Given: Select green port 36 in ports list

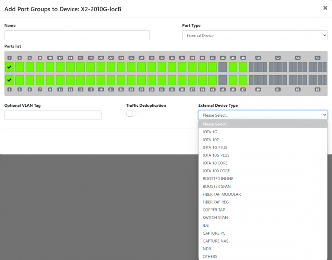Looking at the screenshot, I should coord(182,67).
